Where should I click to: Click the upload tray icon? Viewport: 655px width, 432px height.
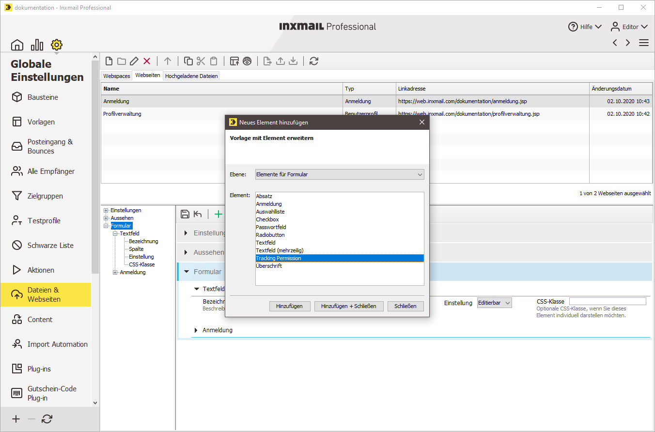[280, 61]
